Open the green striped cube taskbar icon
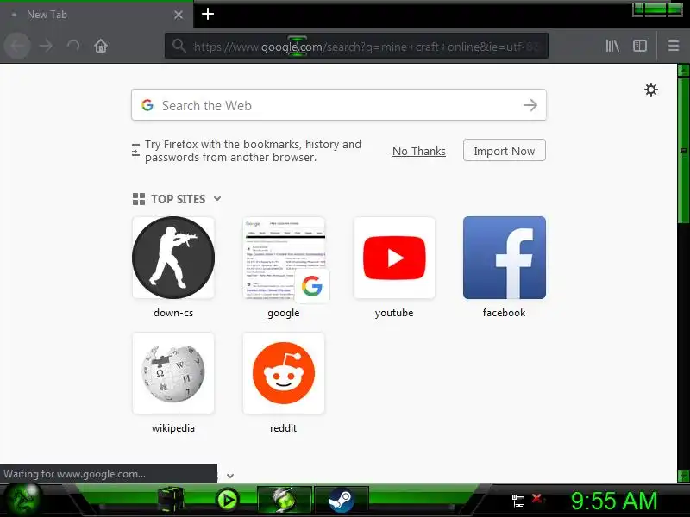Viewport: 690px width, 517px height. coord(171,500)
